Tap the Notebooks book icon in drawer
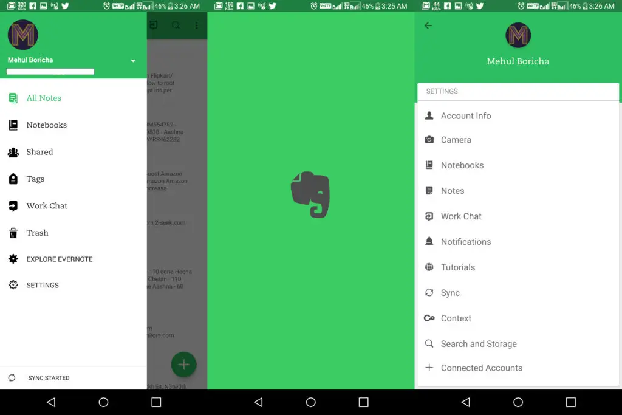 point(13,125)
